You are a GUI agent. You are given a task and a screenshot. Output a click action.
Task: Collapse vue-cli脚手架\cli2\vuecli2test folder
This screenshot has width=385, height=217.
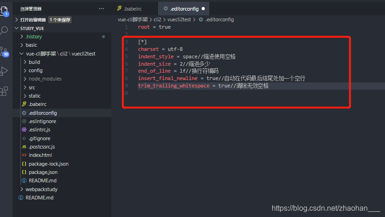pyautogui.click(x=22, y=54)
